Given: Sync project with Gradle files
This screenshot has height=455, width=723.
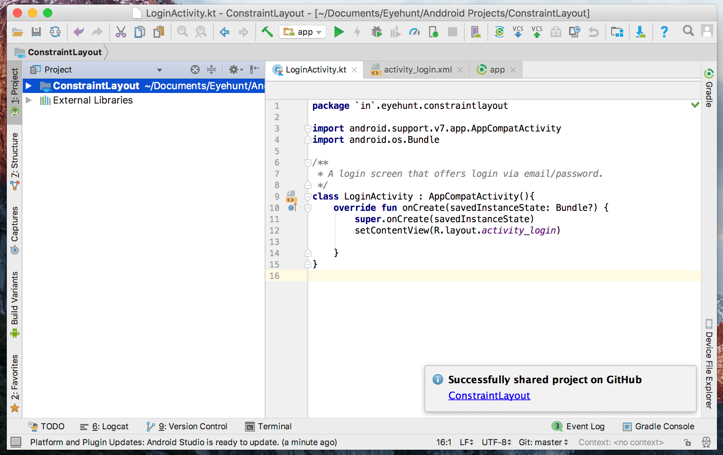Looking at the screenshot, I should pyautogui.click(x=500, y=32).
